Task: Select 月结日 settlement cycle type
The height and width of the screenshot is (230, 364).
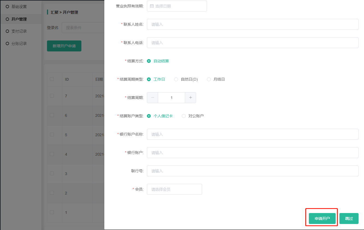Action: [216, 79]
